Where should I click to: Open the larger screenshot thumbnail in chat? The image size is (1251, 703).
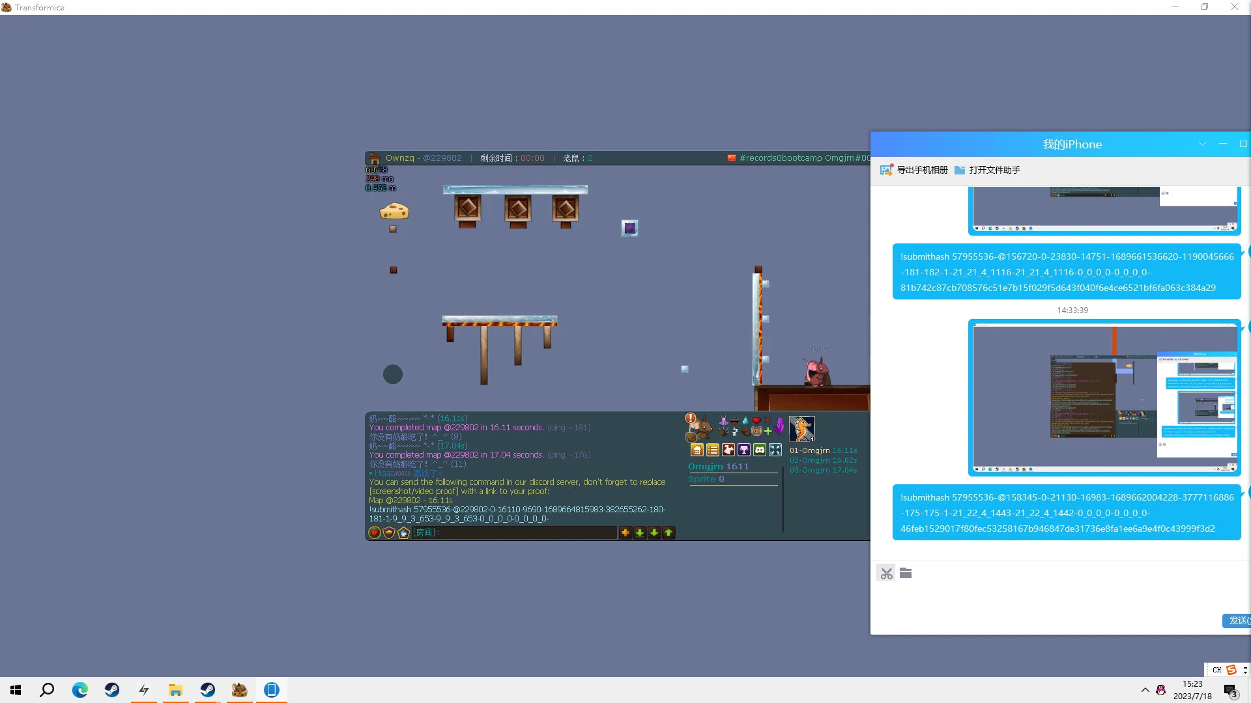[1104, 398]
